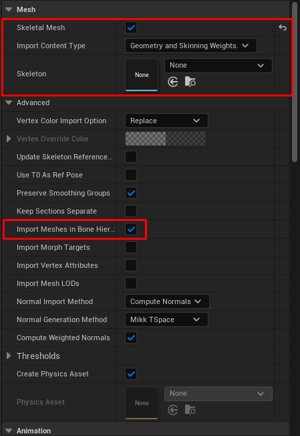Disable Preserve Smoothing Groups

131,193
